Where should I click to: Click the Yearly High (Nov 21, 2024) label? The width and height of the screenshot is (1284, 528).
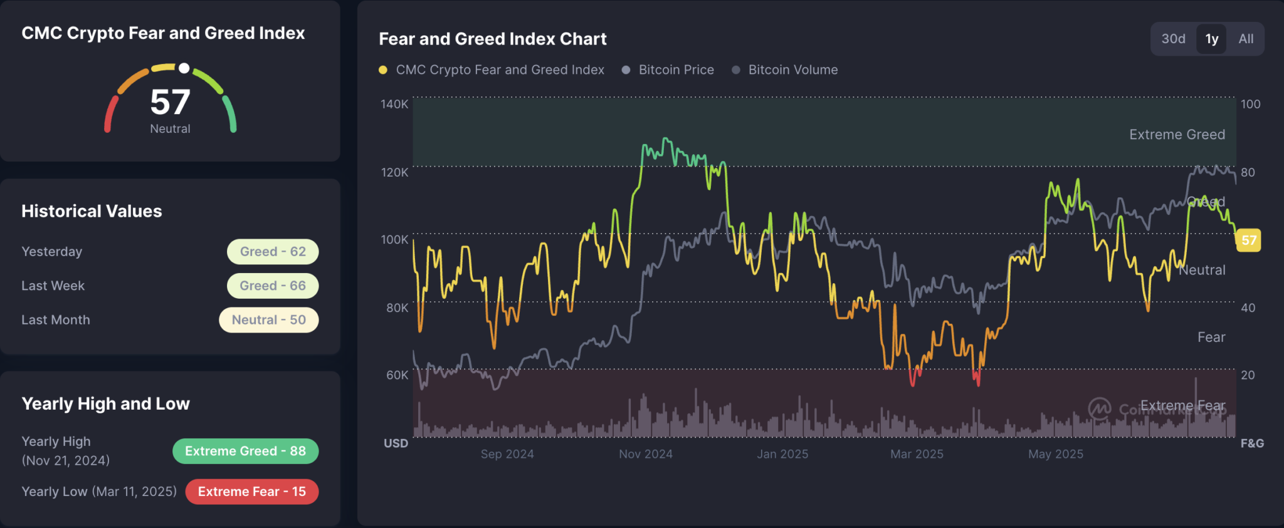click(x=65, y=451)
